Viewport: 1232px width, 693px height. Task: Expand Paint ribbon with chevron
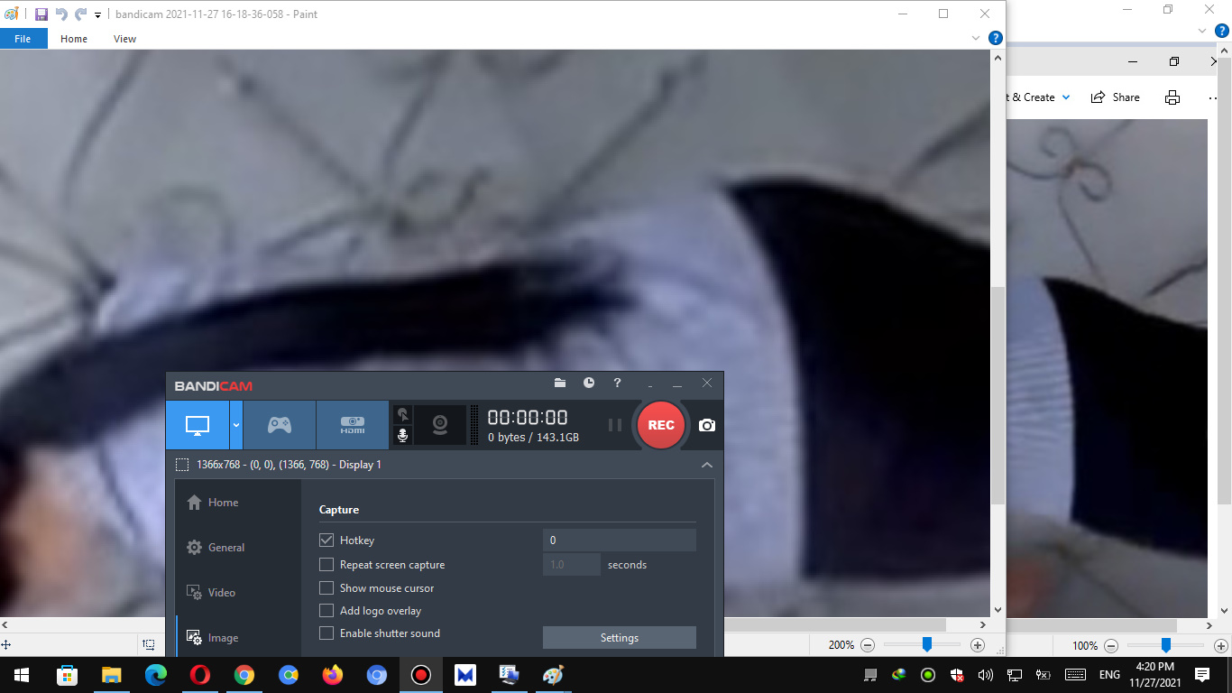coord(975,39)
